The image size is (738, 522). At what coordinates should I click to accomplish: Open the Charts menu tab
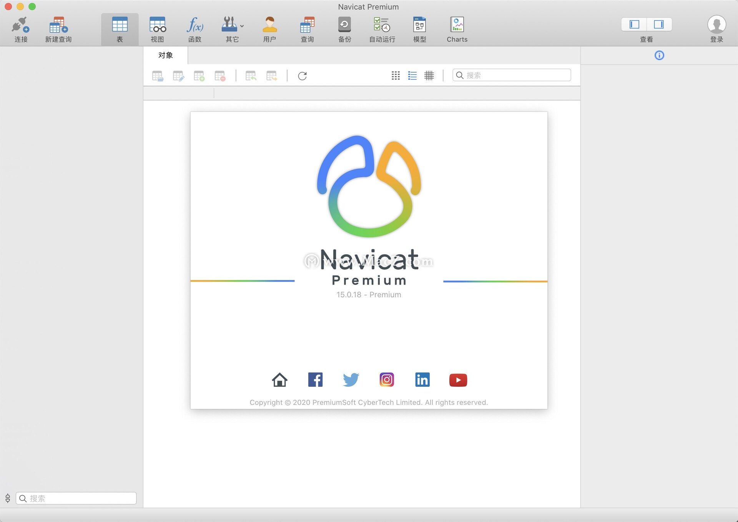(456, 28)
